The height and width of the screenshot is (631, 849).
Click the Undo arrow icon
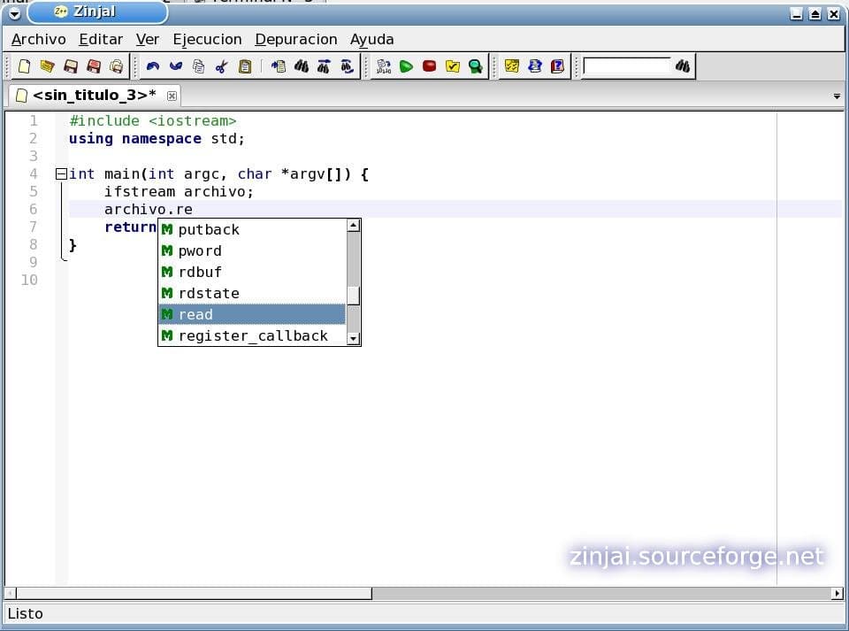coord(153,66)
